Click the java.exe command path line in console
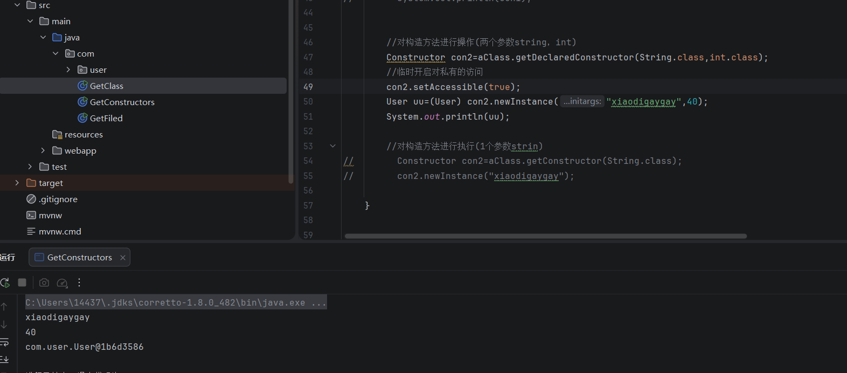847x373 pixels. click(176, 302)
